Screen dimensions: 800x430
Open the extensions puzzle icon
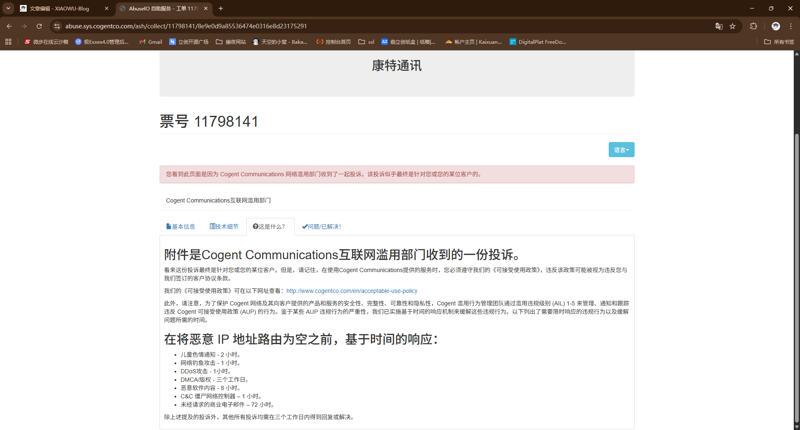click(x=753, y=26)
